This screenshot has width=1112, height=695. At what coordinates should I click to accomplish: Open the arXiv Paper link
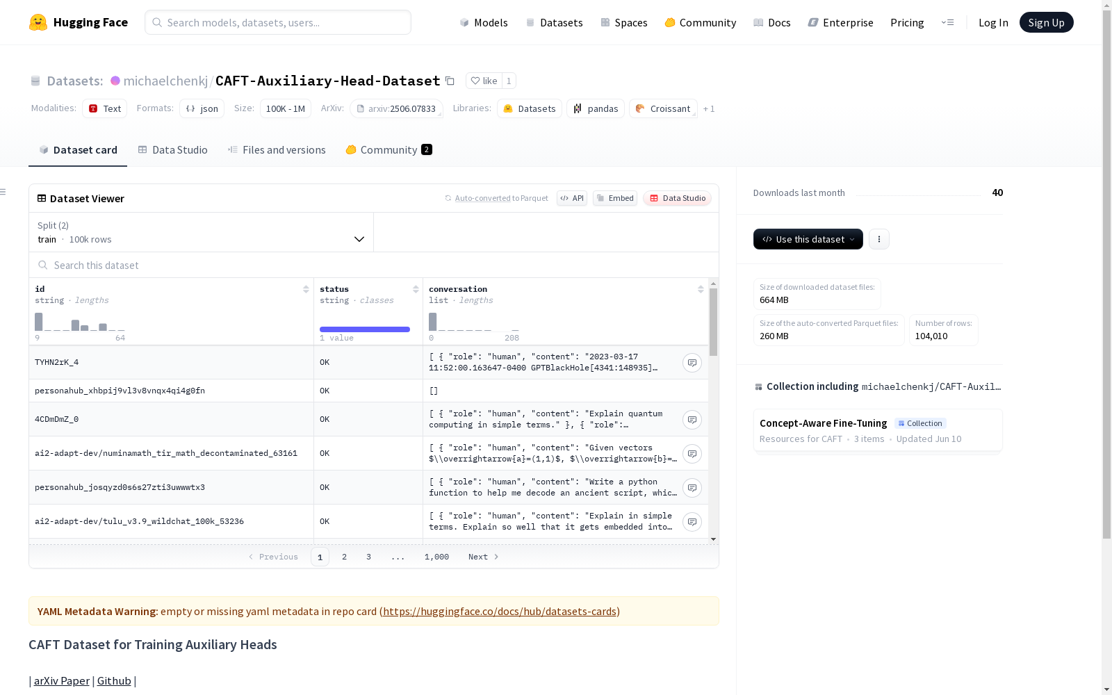[x=62, y=680]
